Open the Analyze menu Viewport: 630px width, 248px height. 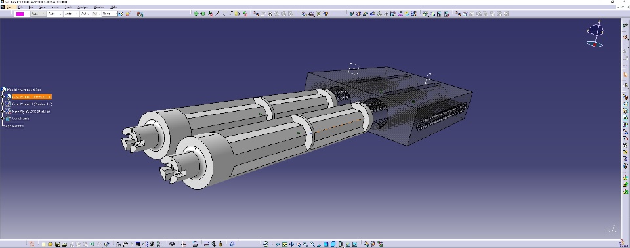83,7
